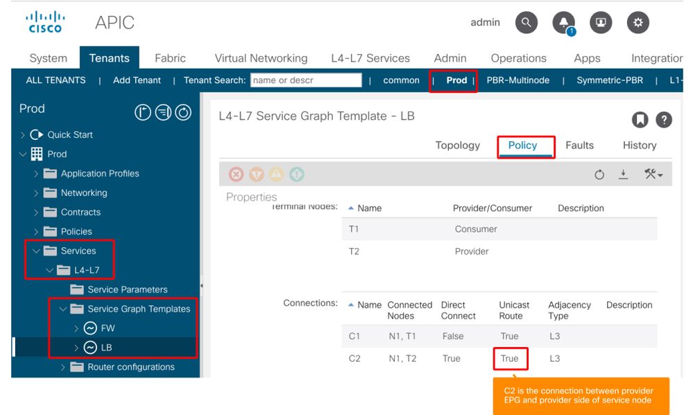This screenshot has height=415, width=693.
Task: Expand the Quick Start node
Action: point(22,134)
